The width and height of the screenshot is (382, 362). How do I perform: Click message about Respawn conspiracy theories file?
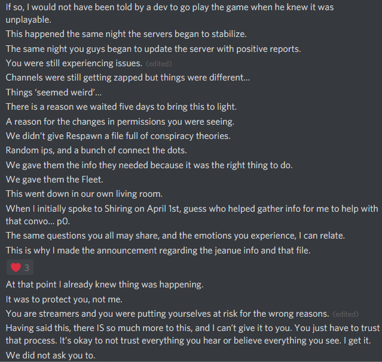(x=118, y=136)
